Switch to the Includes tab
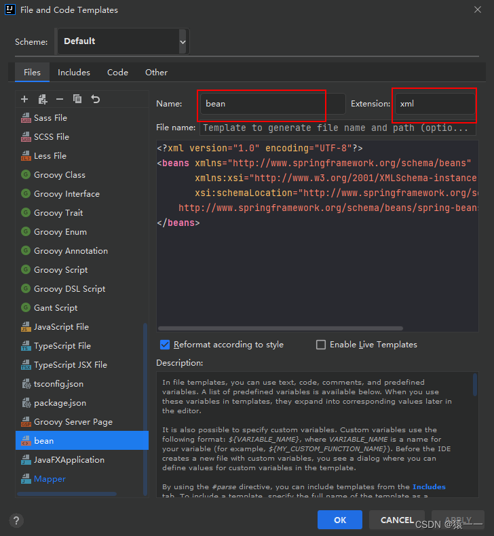 (x=74, y=72)
